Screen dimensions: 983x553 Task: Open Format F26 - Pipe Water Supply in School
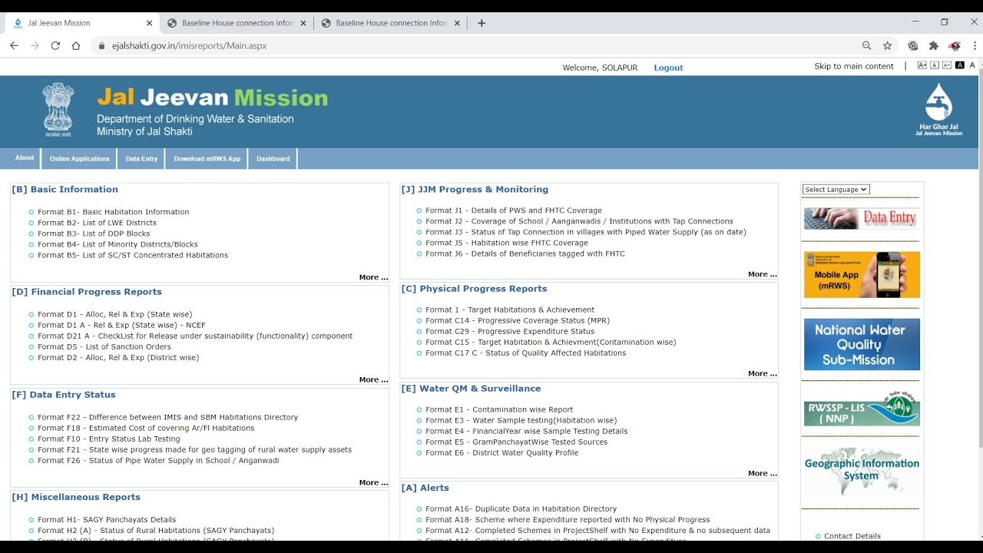click(158, 460)
